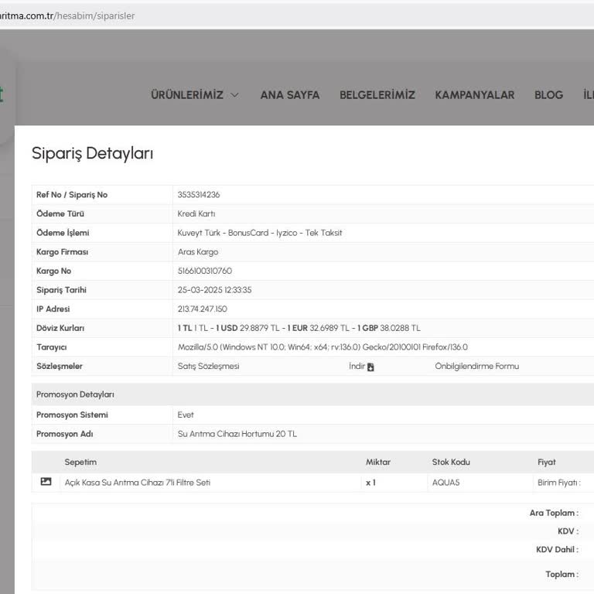Navigate to KAMPANYALAR
This screenshot has height=594, width=594.
[474, 95]
